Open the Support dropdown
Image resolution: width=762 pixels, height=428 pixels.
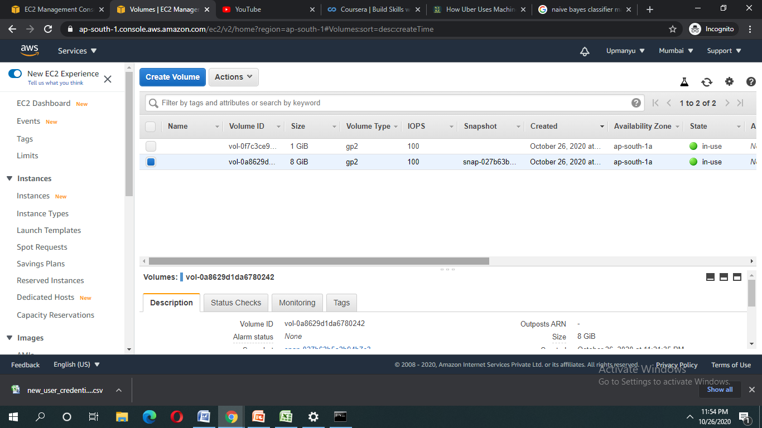tap(724, 51)
